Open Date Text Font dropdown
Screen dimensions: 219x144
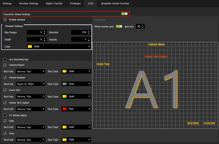tap(30, 127)
